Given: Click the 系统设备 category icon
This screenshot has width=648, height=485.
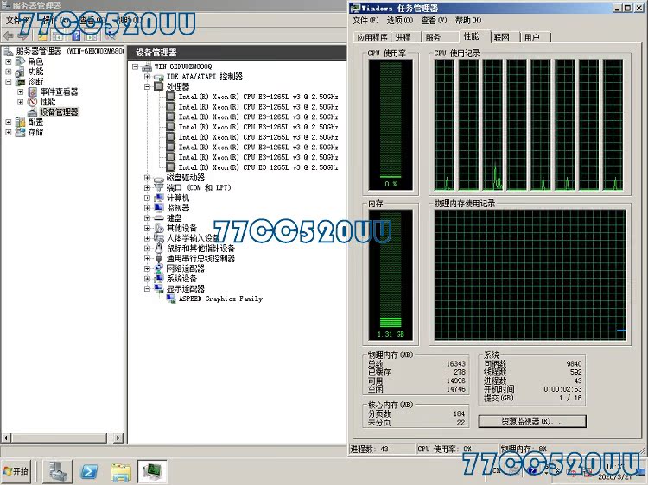Looking at the screenshot, I should point(159,279).
